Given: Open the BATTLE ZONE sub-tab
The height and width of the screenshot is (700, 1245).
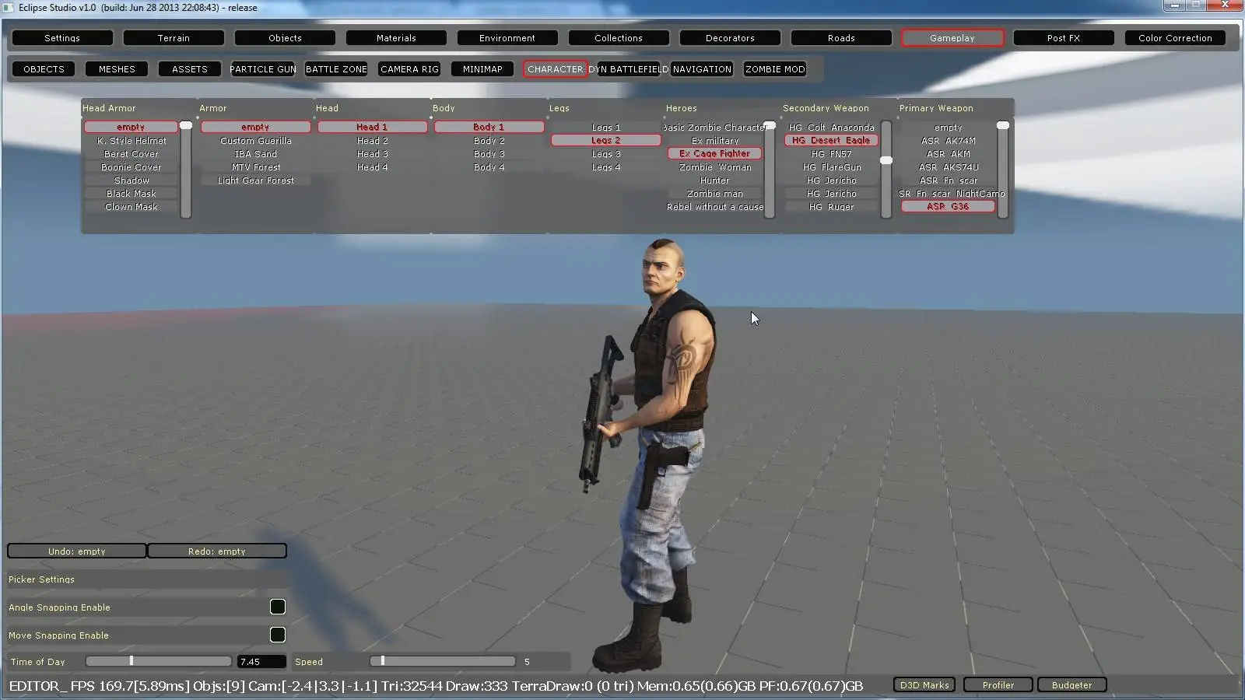Looking at the screenshot, I should click(x=336, y=69).
